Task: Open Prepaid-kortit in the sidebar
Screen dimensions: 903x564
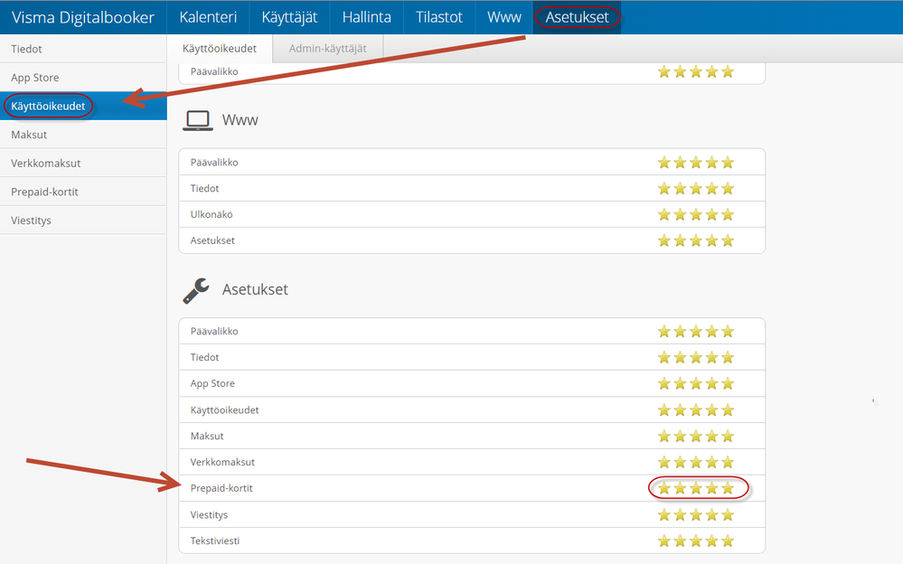Action: pos(83,192)
